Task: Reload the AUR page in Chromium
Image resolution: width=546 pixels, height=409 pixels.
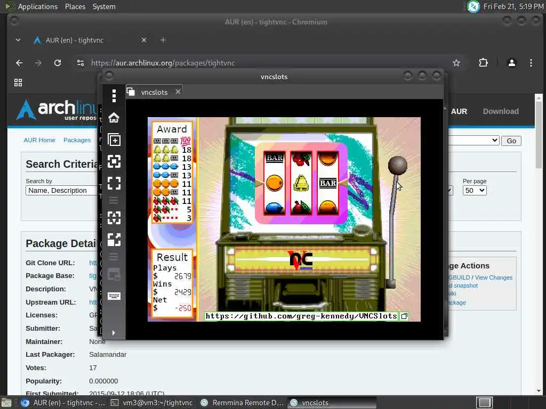Action: click(58, 63)
